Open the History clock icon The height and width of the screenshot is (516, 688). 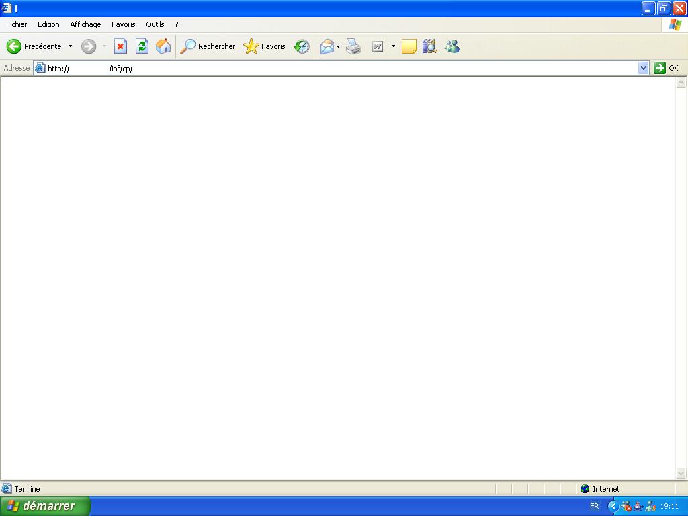point(302,46)
